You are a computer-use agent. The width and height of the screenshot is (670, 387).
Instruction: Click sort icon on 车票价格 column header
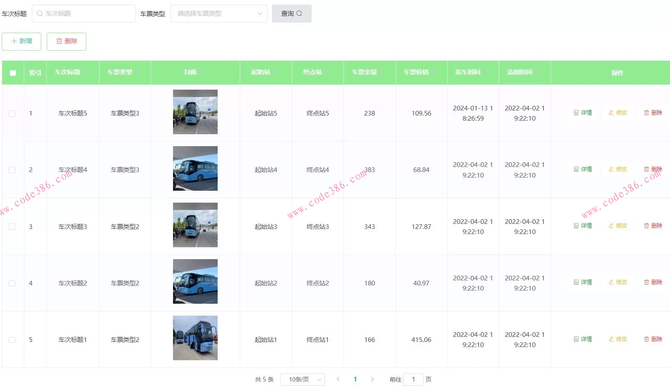[434, 72]
